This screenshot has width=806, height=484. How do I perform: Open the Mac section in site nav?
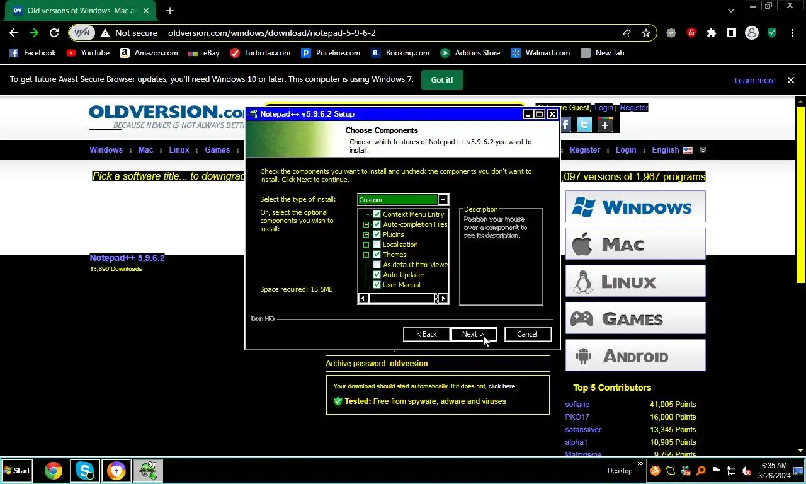(x=145, y=150)
